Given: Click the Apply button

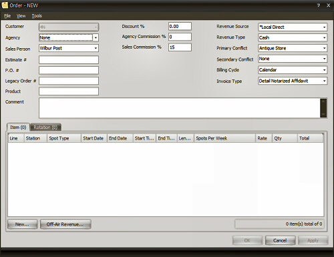Looking at the screenshot, I should coord(313,240).
